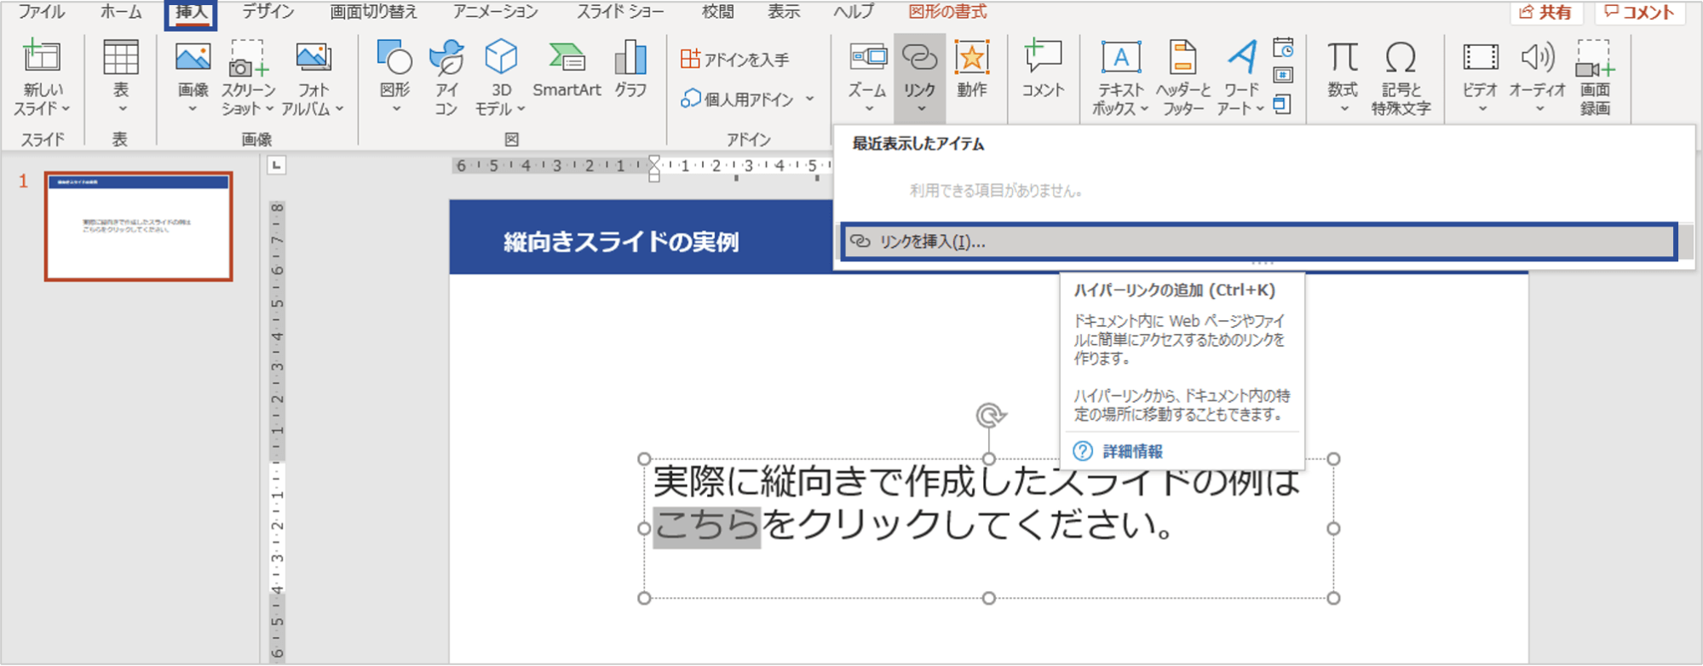Screen dimensions: 1703x666
Task: Open 詳細情報 link in tooltip
Action: point(1131,451)
